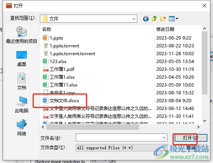This screenshot has width=213, height=163.
Task: Expand the 查找范围 folder dropdown
Action: pyautogui.click(x=134, y=19)
